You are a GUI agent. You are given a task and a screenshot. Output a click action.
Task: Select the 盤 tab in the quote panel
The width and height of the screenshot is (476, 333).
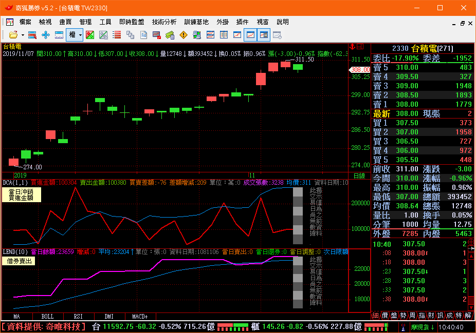coord(394,316)
